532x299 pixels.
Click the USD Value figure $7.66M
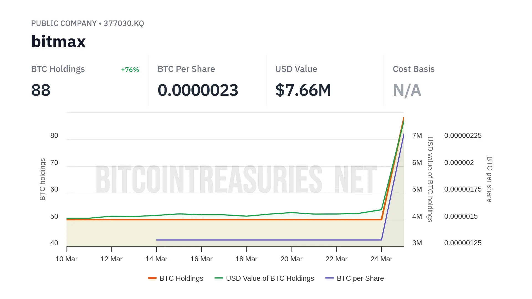point(303,90)
